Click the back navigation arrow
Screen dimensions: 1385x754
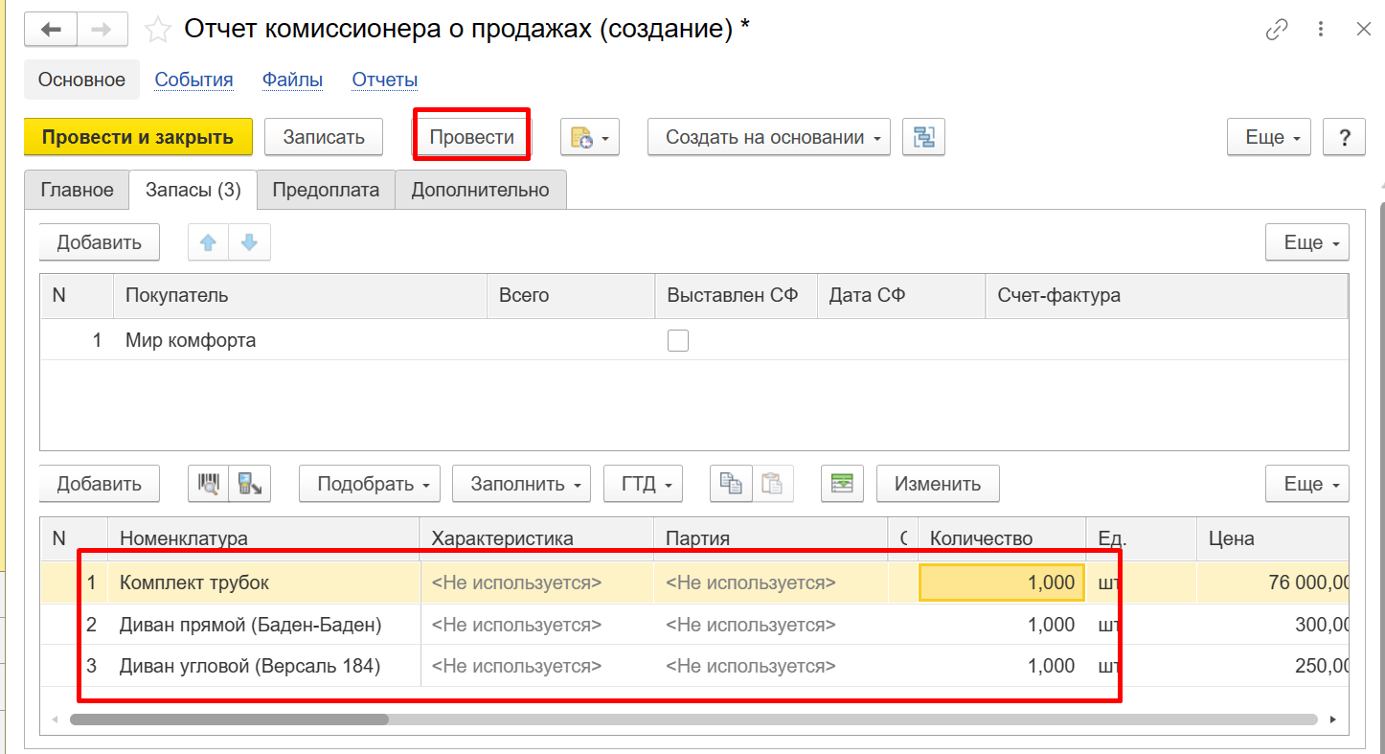[51, 30]
